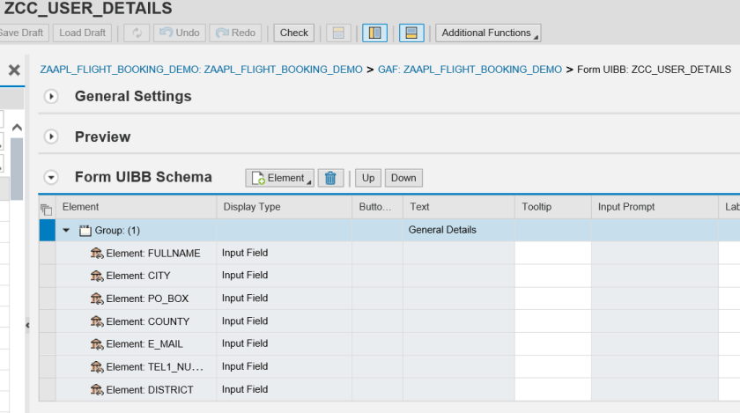Click the Group (1) folder icon
740x413 pixels.
pyautogui.click(x=85, y=231)
